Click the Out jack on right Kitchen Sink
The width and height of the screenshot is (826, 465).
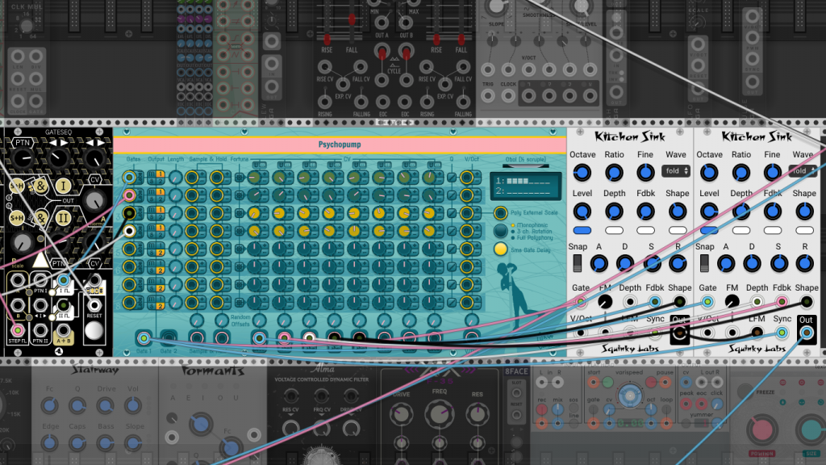(x=806, y=333)
